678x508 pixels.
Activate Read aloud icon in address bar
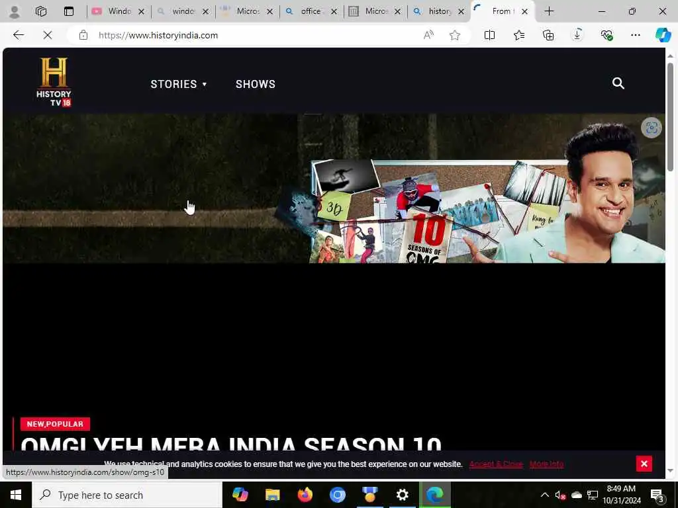(428, 35)
